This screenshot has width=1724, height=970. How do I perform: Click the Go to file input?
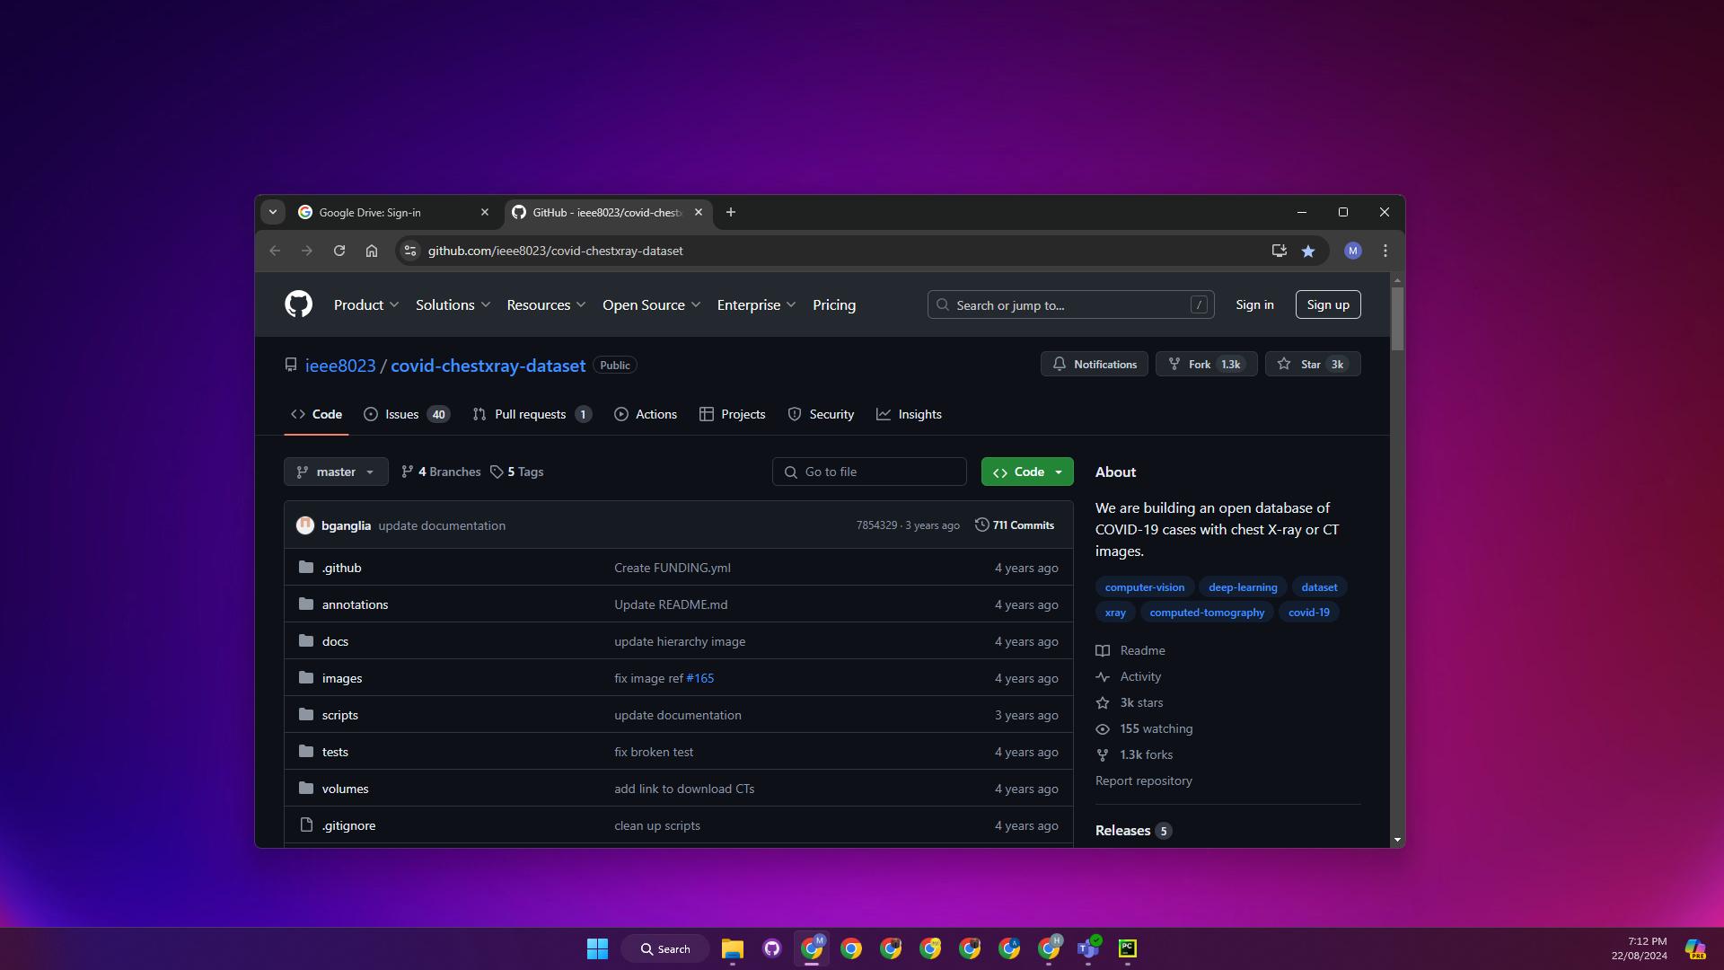tap(869, 472)
